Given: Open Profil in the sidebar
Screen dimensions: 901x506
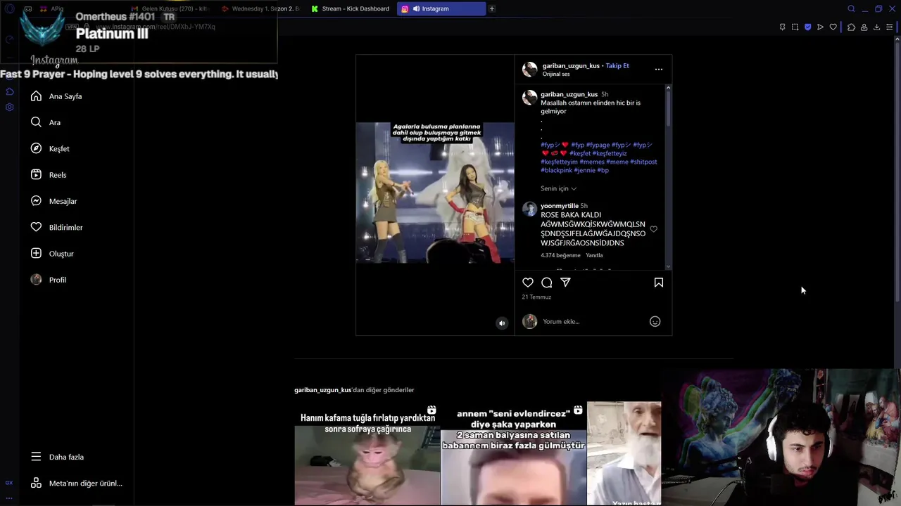Looking at the screenshot, I should (x=49, y=280).
